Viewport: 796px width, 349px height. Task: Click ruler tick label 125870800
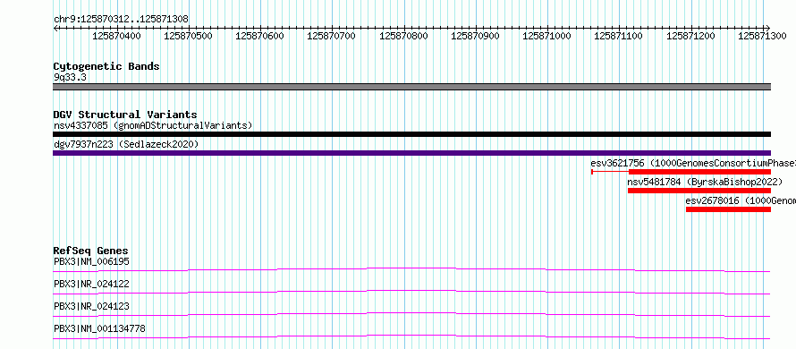coord(403,36)
